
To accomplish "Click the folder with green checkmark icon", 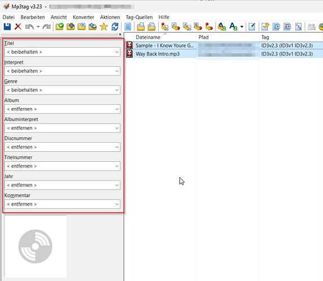I will [x=60, y=27].
